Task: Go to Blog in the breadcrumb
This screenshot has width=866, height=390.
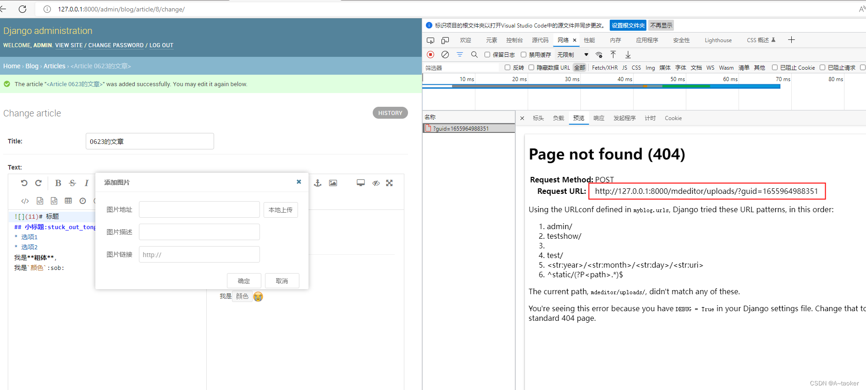Action: click(x=32, y=66)
